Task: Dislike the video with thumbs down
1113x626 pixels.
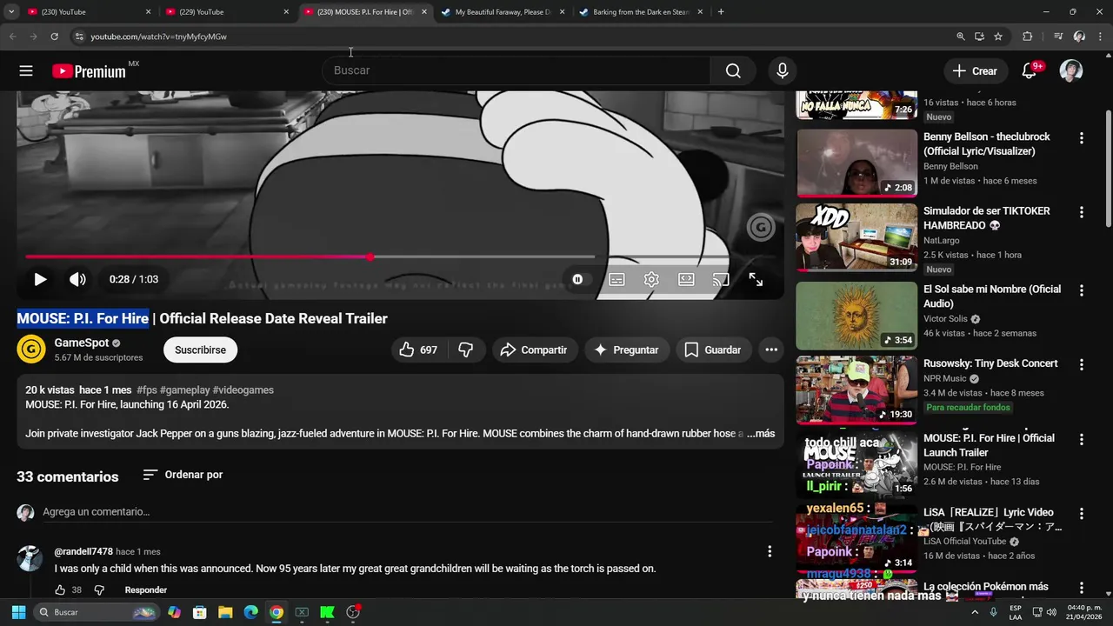Action: (466, 350)
